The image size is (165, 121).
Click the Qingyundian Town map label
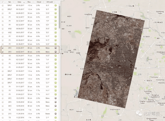coord(152,119)
